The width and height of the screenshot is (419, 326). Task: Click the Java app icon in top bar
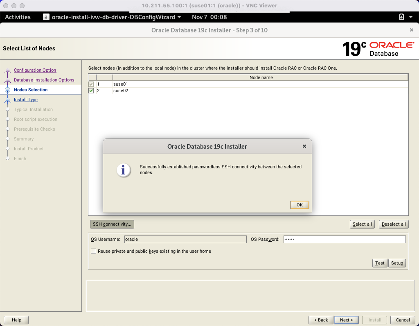pos(46,17)
